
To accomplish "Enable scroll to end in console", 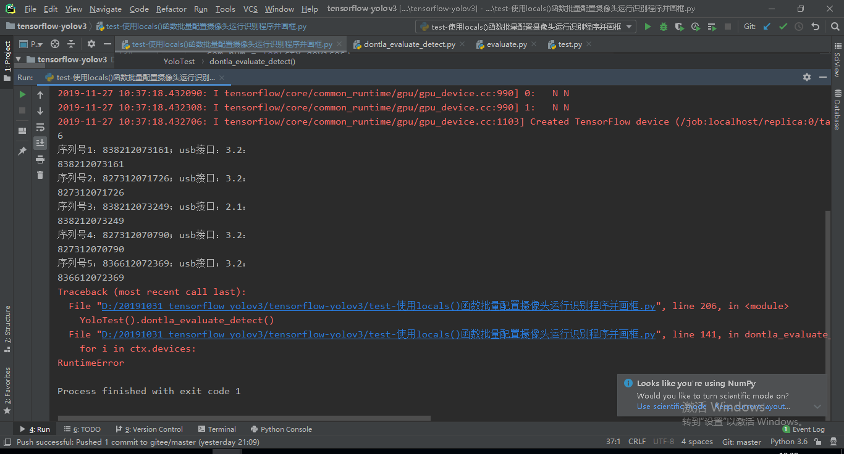I will point(40,142).
